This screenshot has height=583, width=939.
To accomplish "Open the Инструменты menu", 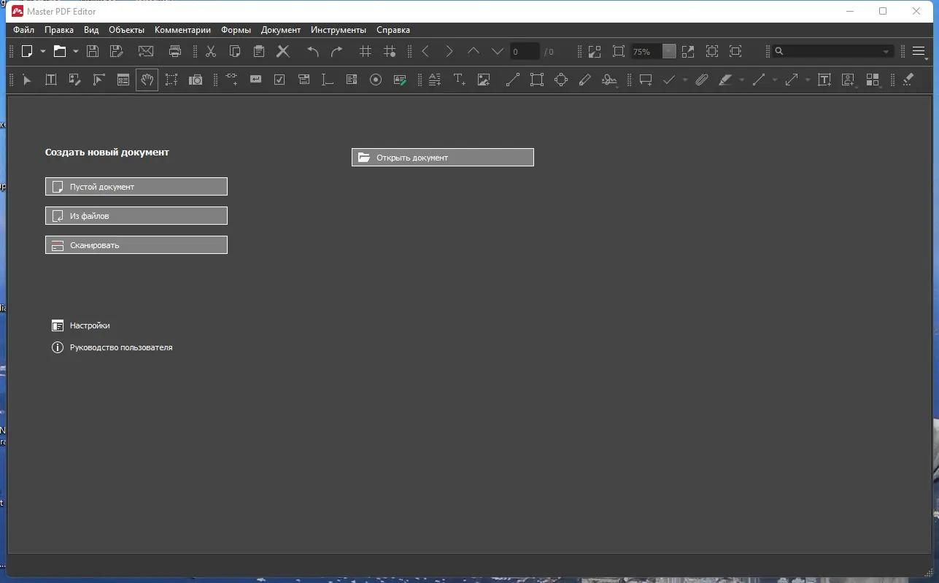I will click(x=339, y=30).
